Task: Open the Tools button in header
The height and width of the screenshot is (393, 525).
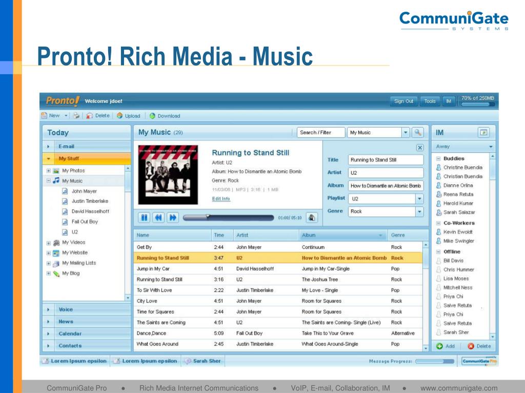Action: pyautogui.click(x=430, y=101)
